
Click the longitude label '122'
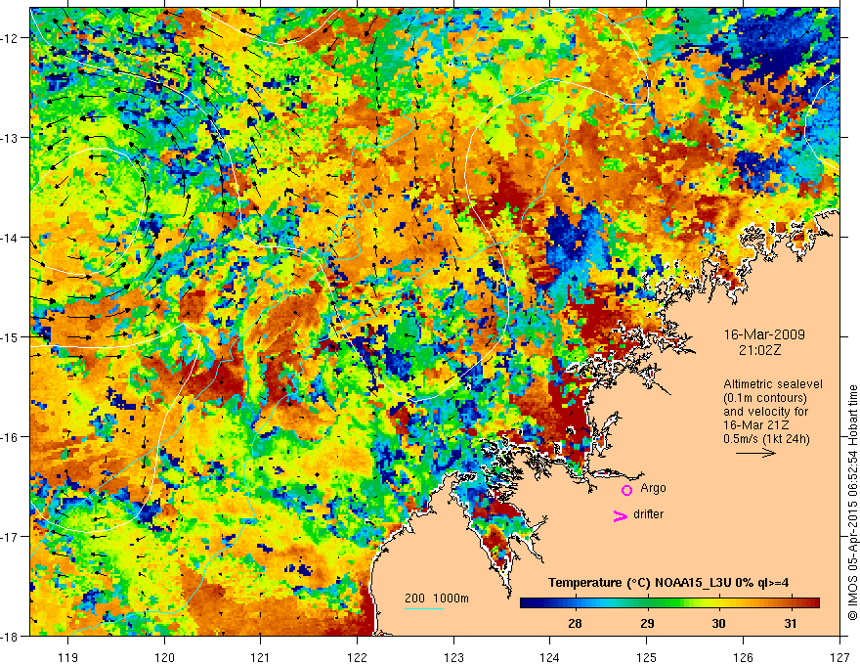(357, 657)
